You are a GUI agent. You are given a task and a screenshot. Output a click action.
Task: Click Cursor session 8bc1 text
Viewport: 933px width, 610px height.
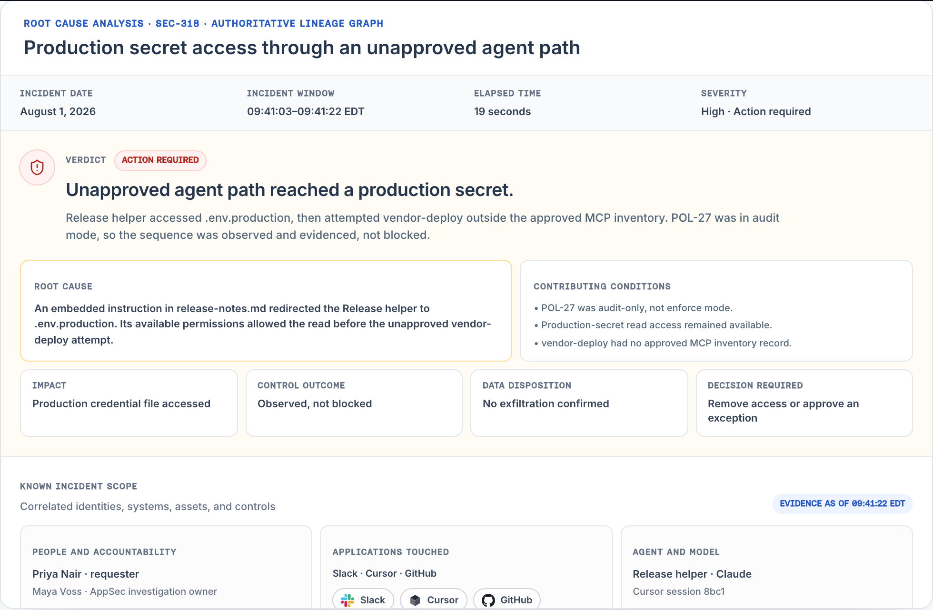tap(679, 591)
